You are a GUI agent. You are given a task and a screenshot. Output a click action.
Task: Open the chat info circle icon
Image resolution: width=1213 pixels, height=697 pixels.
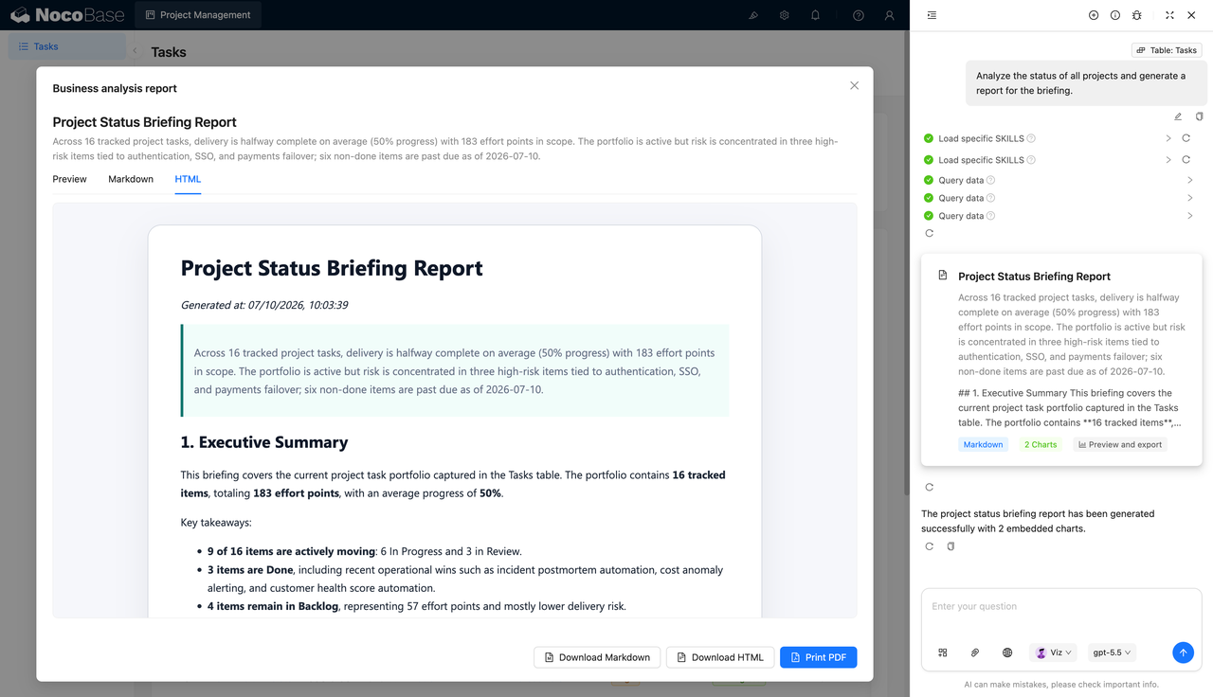tap(1115, 15)
